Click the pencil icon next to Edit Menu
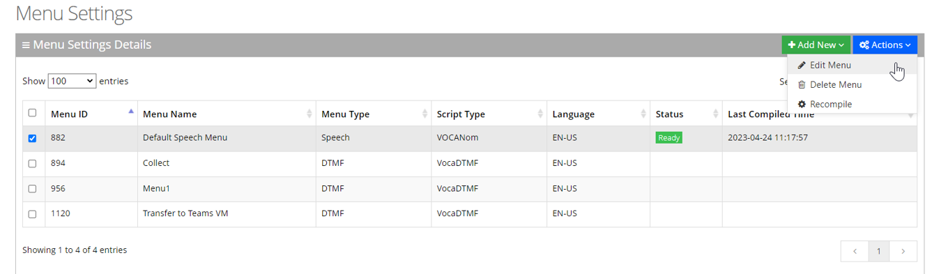This screenshot has height=274, width=939. (802, 65)
